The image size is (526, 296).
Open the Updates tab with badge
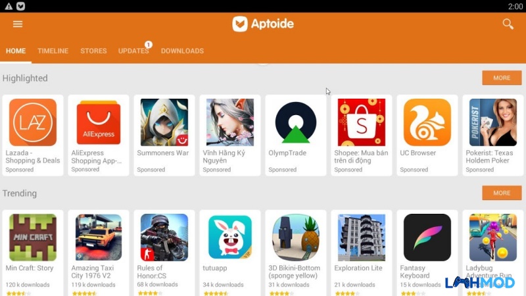[x=133, y=51]
